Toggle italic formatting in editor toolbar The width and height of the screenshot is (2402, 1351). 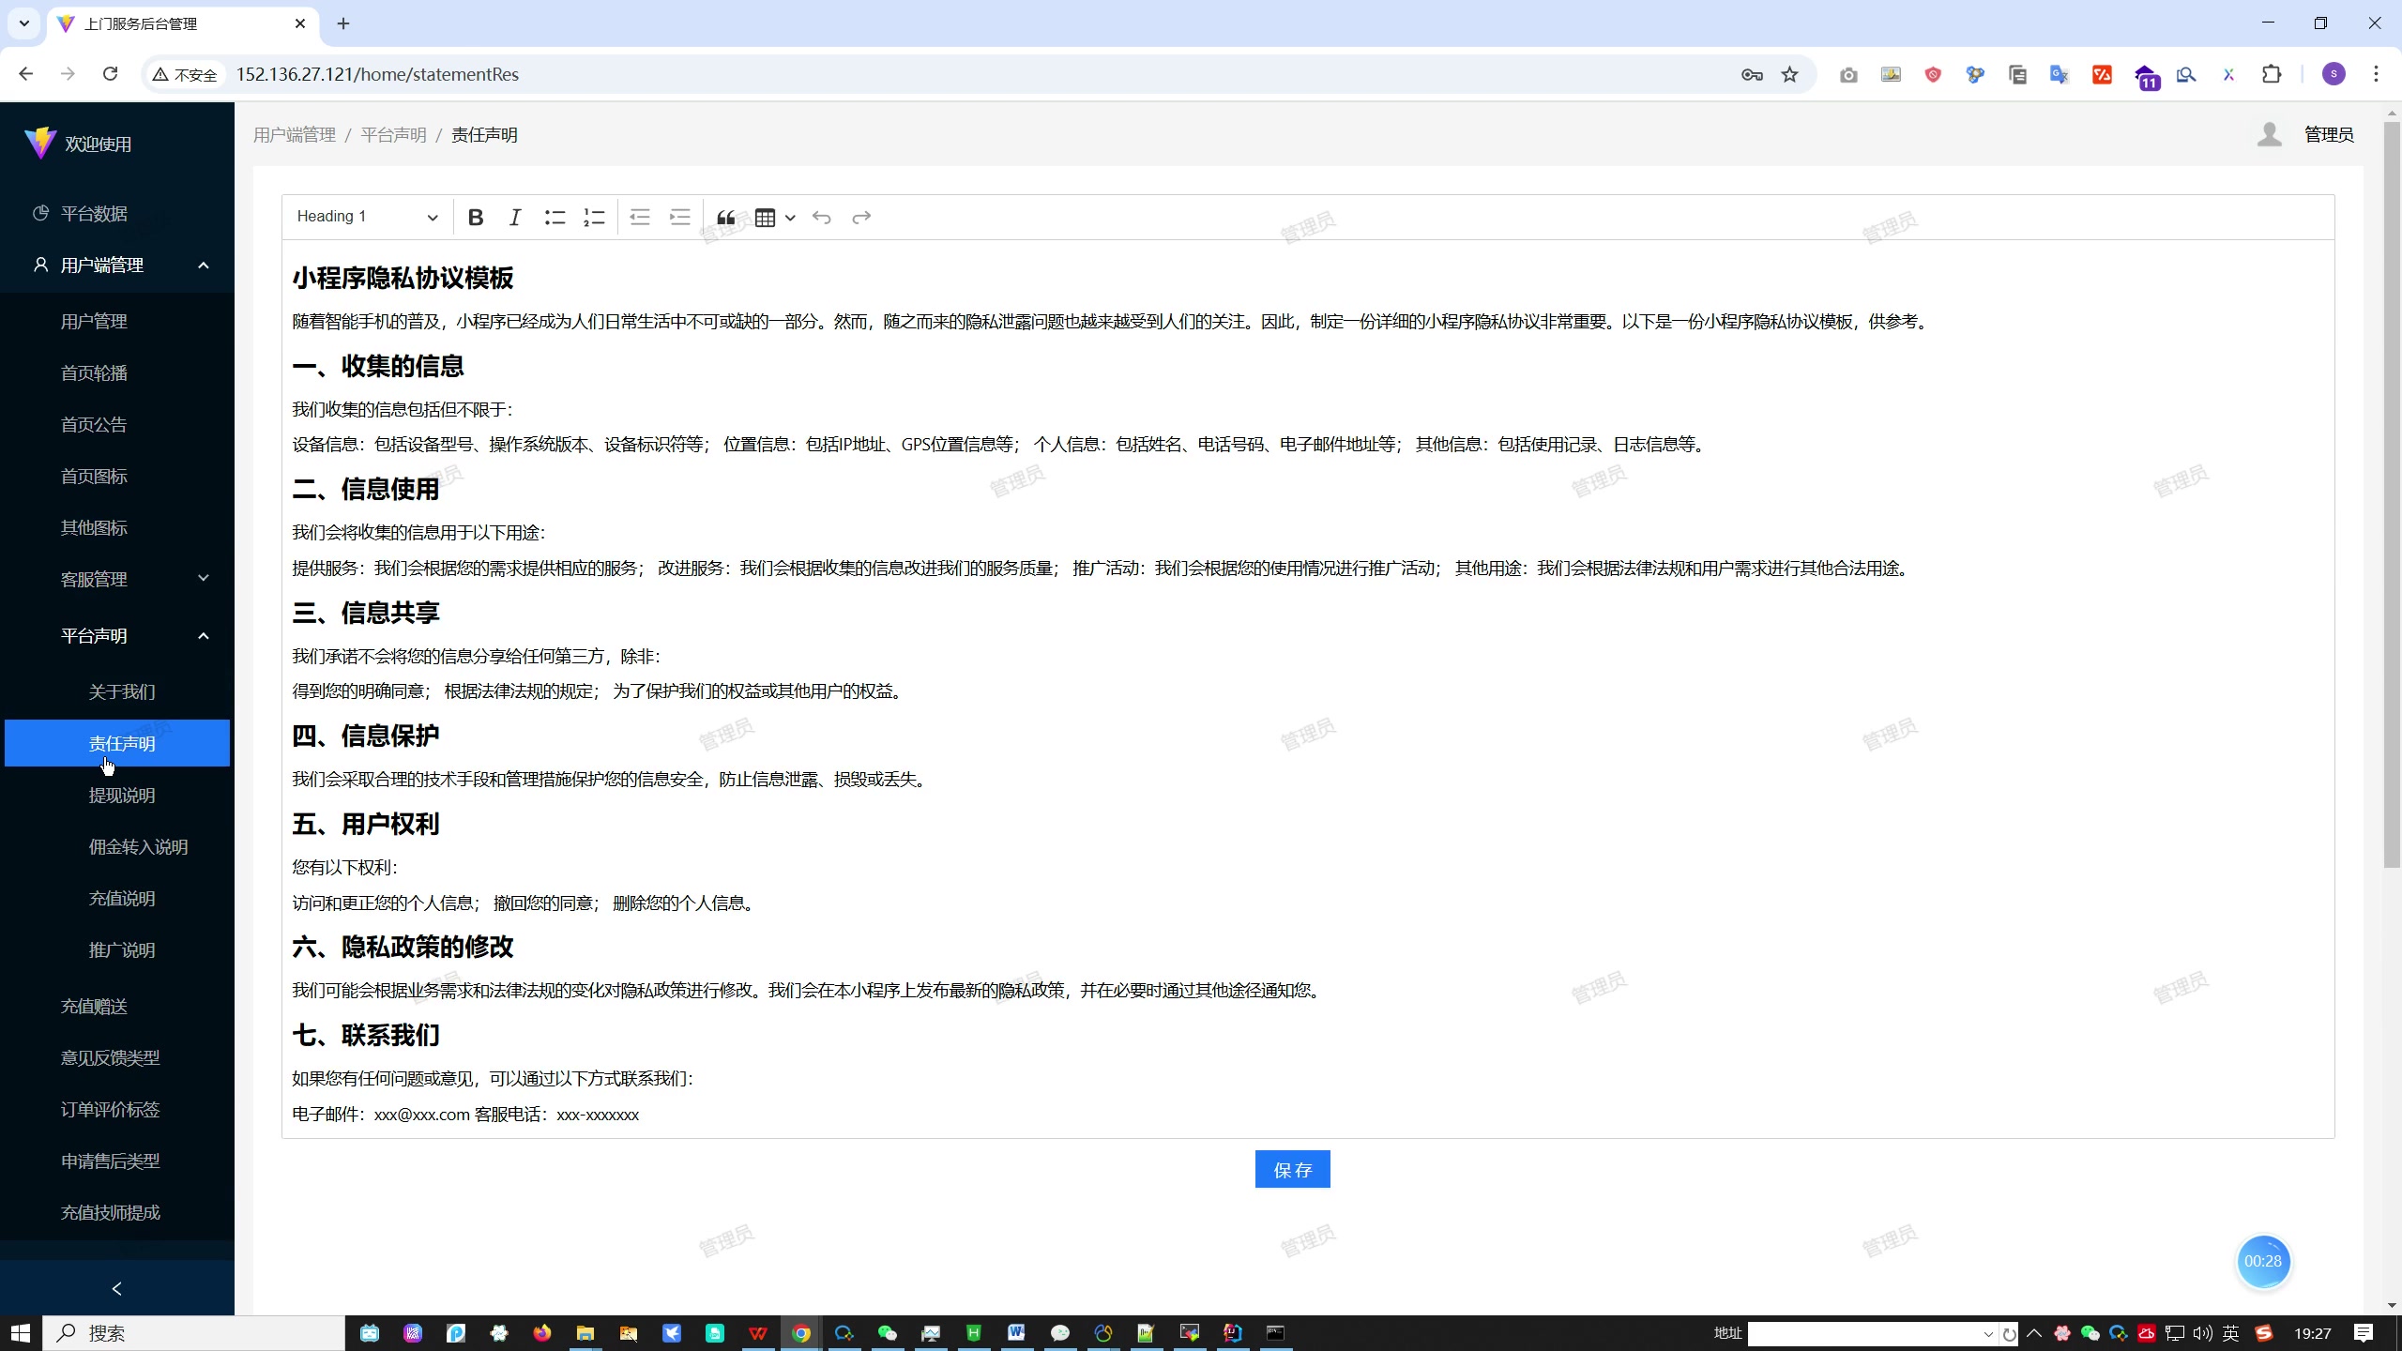coord(515,218)
